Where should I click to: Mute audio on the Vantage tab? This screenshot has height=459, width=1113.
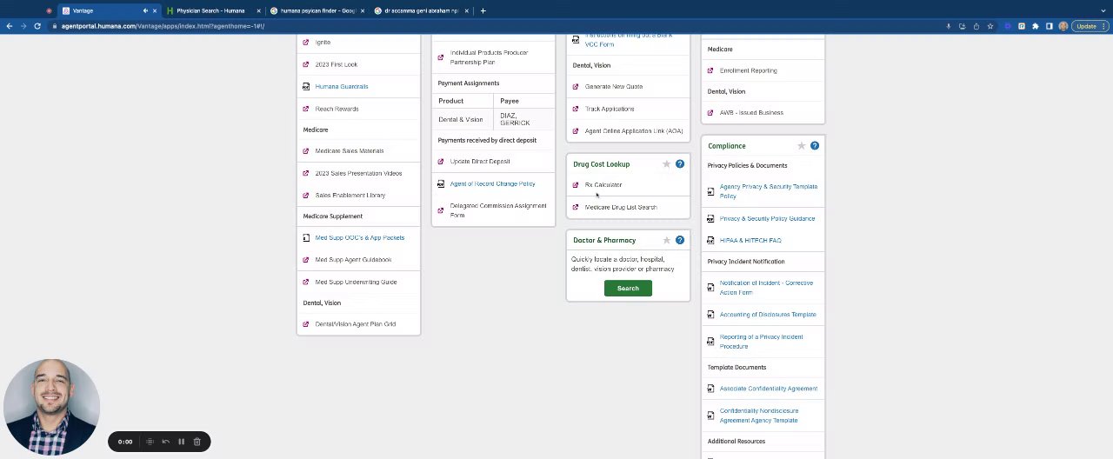145,10
